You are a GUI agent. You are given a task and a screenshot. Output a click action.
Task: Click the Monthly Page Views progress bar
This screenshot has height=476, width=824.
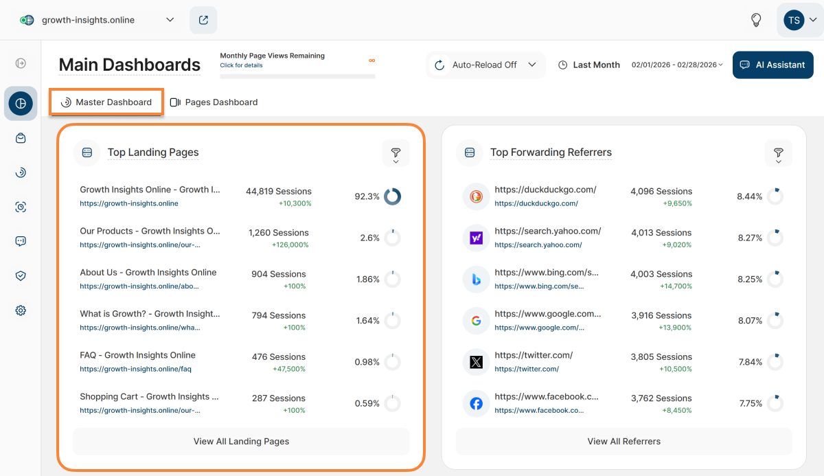pos(297,76)
